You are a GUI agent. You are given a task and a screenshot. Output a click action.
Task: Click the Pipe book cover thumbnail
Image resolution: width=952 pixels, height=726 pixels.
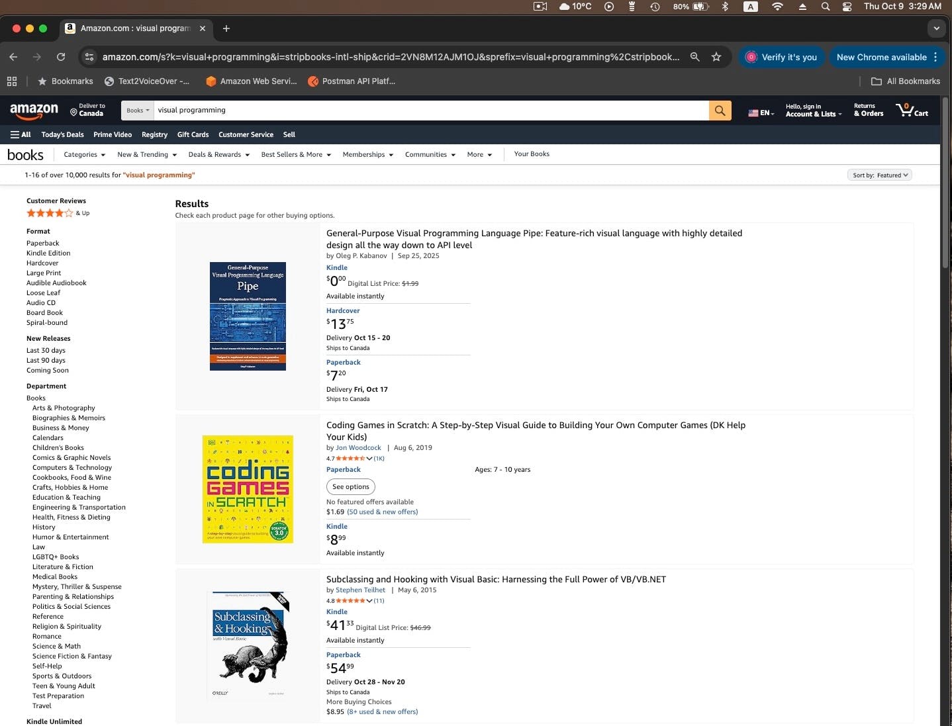[x=248, y=316]
